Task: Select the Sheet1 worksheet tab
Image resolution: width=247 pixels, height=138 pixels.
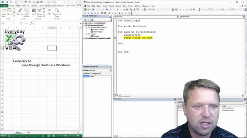Action: [x=18, y=132]
